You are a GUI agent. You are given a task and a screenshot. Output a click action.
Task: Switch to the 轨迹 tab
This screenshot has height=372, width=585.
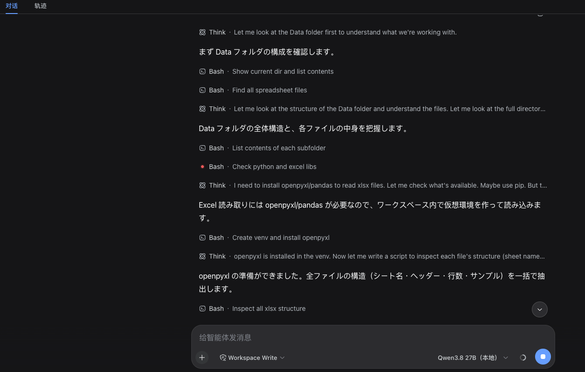(41, 6)
